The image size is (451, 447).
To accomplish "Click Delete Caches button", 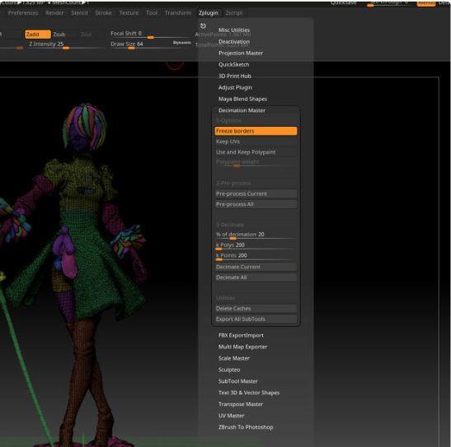I will [x=256, y=309].
